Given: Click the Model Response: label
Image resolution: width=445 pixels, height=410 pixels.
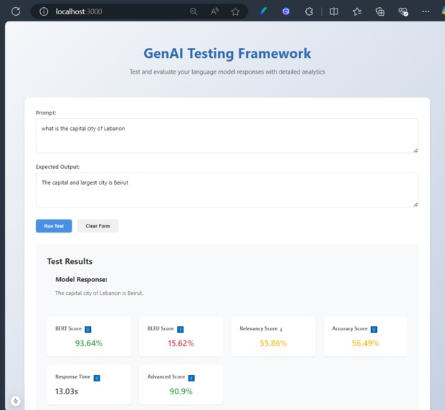Looking at the screenshot, I should point(81,279).
